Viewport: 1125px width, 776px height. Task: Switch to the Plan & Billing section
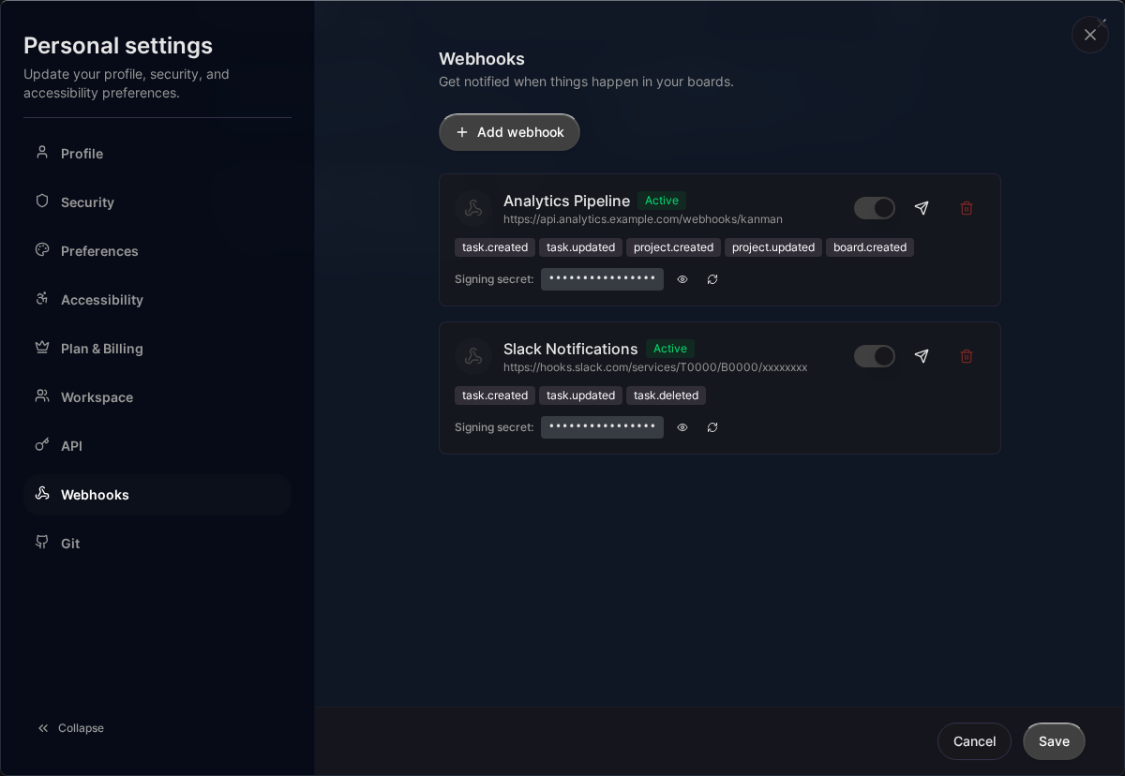[101, 349]
